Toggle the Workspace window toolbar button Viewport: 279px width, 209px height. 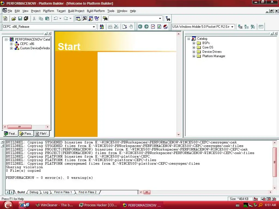click(x=78, y=19)
